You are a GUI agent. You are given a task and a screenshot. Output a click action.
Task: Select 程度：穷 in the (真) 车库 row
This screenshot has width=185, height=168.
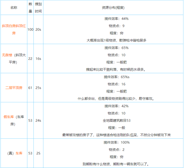(x=117, y=157)
